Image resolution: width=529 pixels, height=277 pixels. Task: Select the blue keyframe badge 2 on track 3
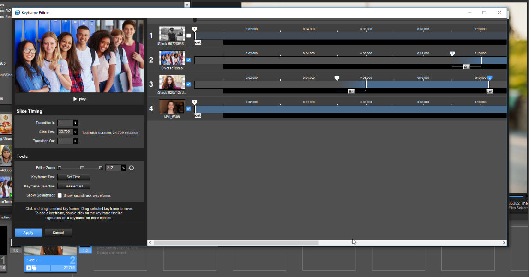tap(490, 78)
